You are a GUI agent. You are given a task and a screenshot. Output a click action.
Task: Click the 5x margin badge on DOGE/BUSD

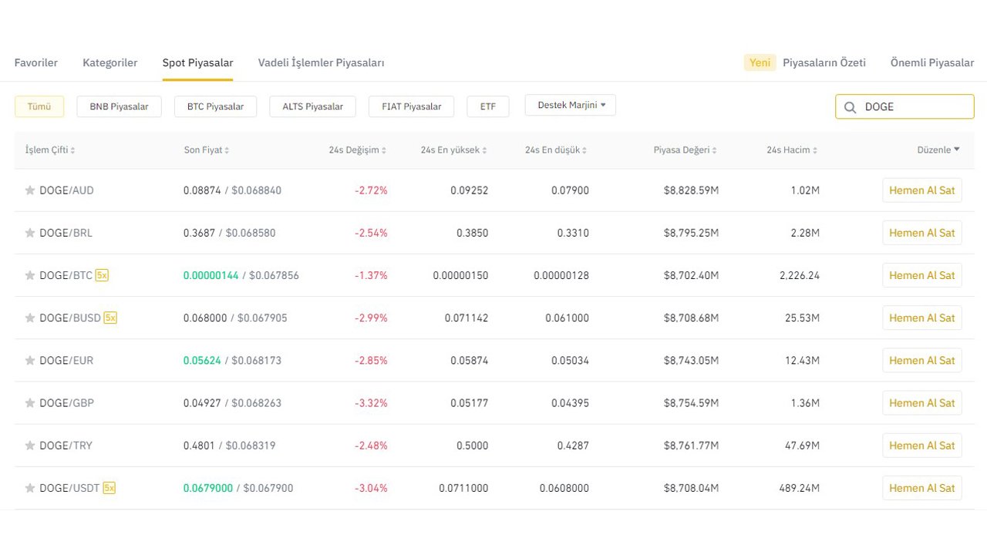(110, 318)
